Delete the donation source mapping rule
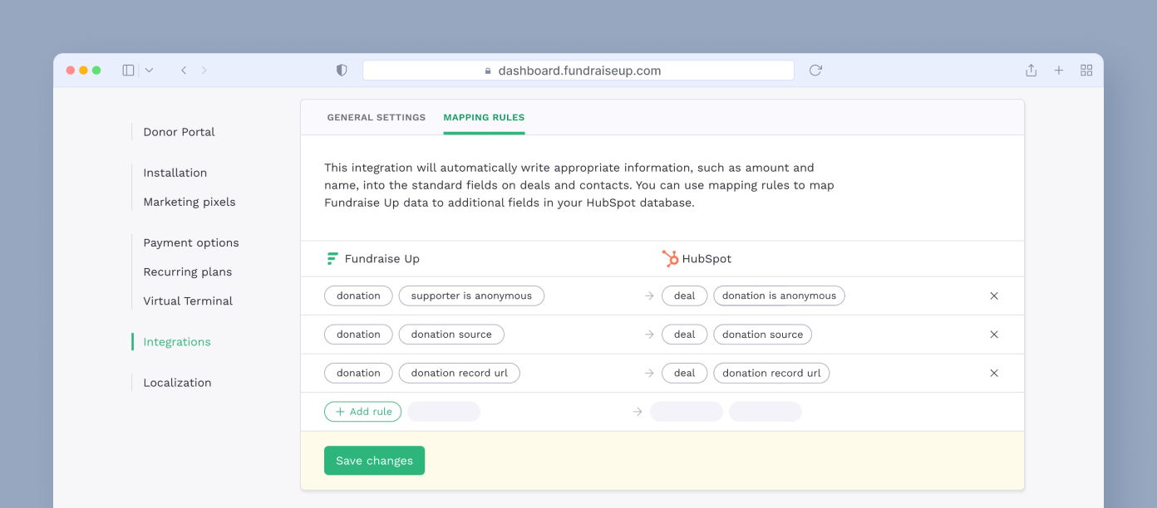Screen dimensions: 1157x508 pos(994,335)
